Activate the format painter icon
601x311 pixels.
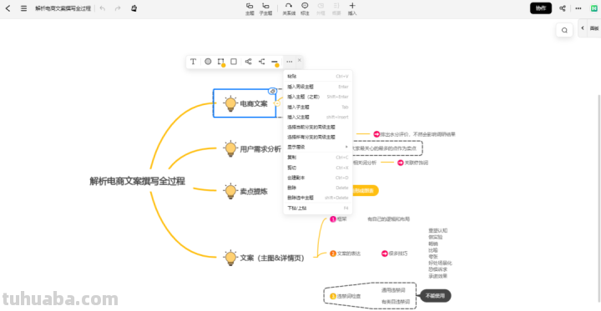pos(134,8)
